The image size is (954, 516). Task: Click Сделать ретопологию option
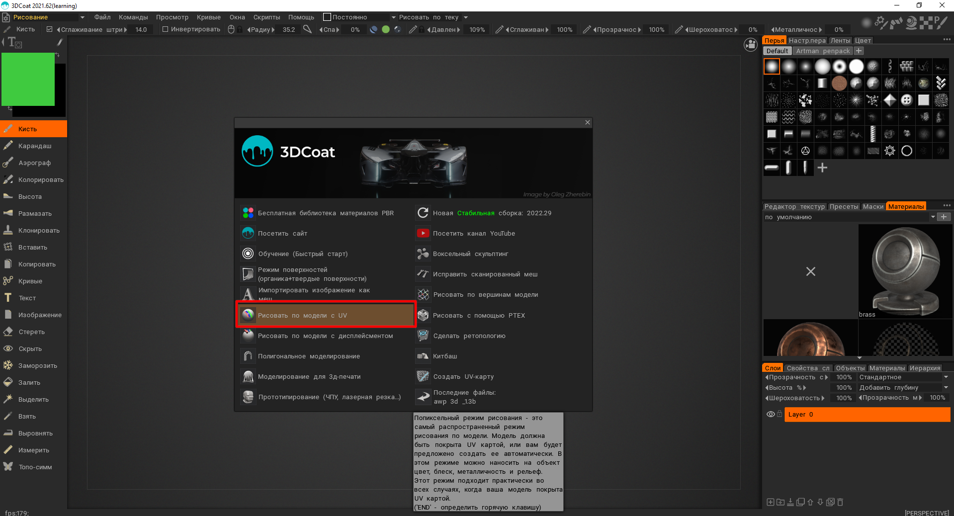[469, 336]
